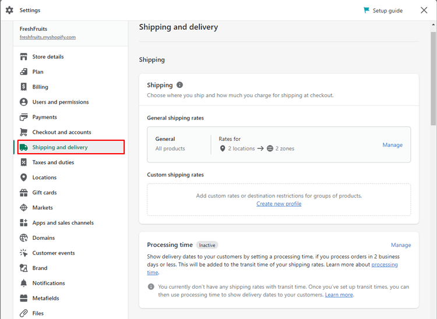This screenshot has height=319, width=437.
Task: Click Manage for Processing time
Action: 401,245
